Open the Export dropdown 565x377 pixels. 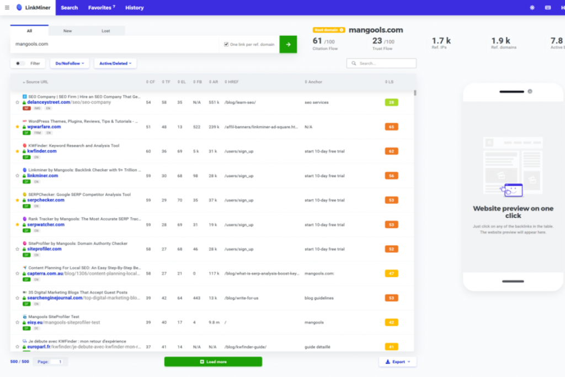pos(397,362)
